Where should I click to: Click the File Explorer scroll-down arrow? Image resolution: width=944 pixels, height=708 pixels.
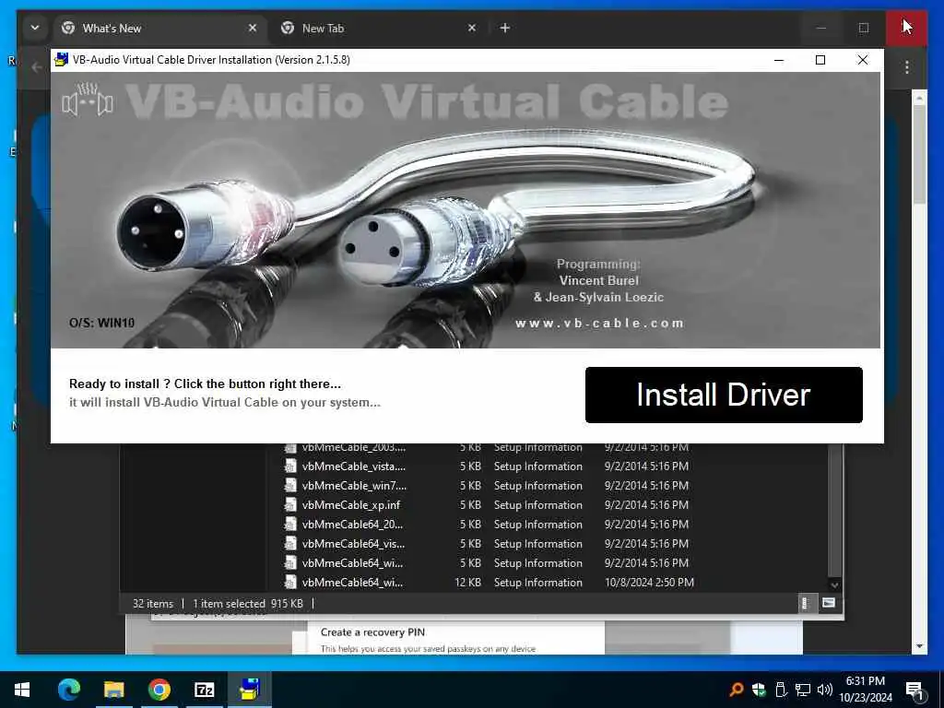tap(834, 584)
